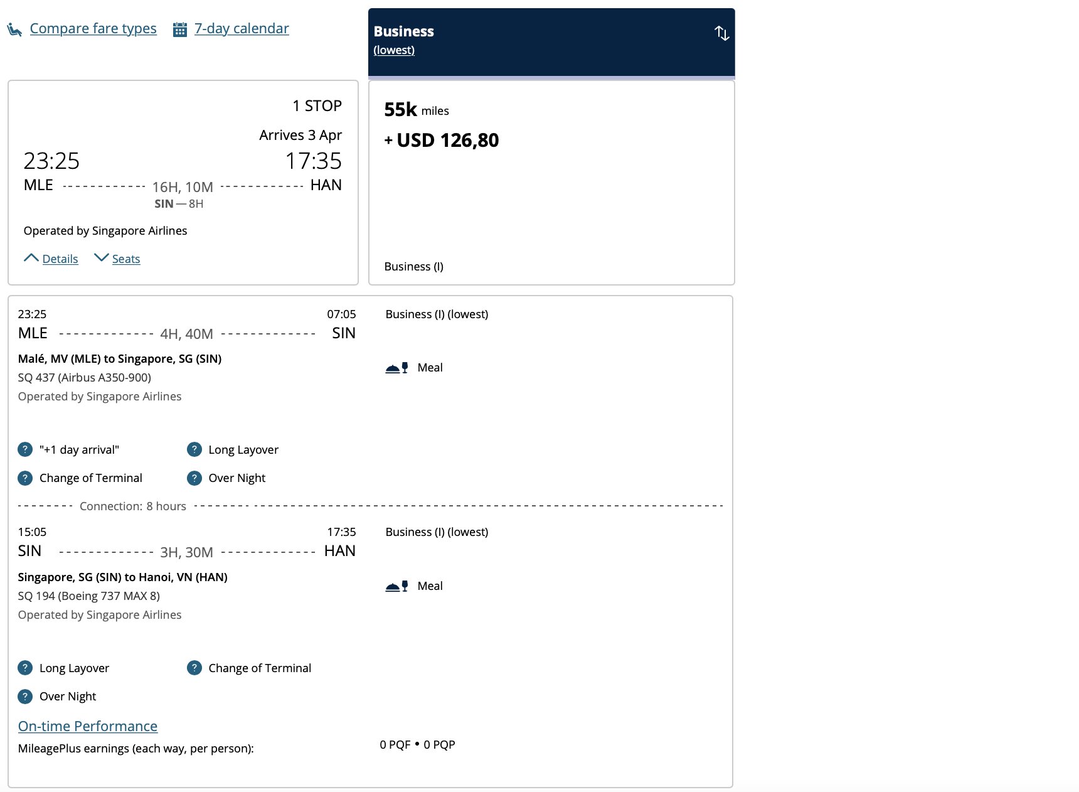The width and height of the screenshot is (1079, 792).
Task: Click the (lowest) link under Business
Action: (394, 50)
